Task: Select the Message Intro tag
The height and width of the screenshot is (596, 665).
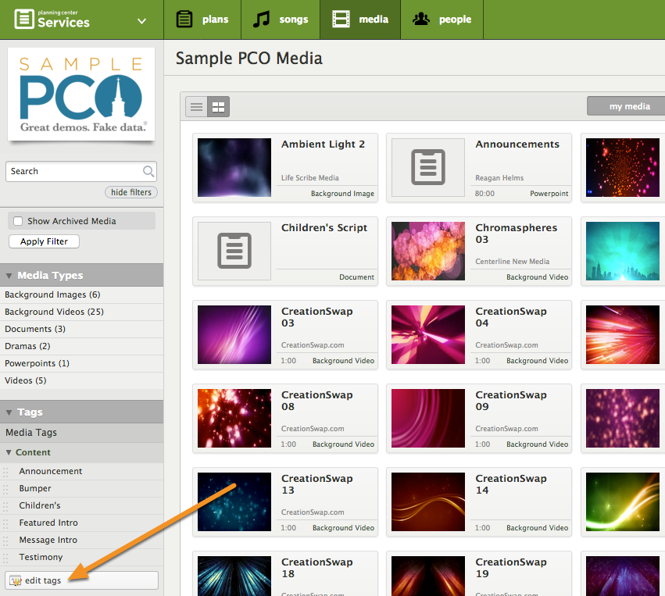Action: 48,540
